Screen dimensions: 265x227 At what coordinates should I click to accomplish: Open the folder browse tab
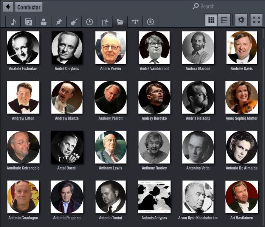tap(120, 22)
